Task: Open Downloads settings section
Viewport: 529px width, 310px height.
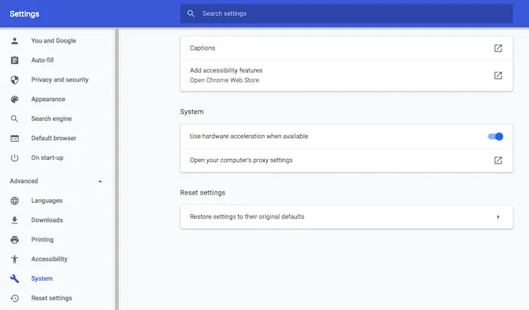Action: pos(47,220)
